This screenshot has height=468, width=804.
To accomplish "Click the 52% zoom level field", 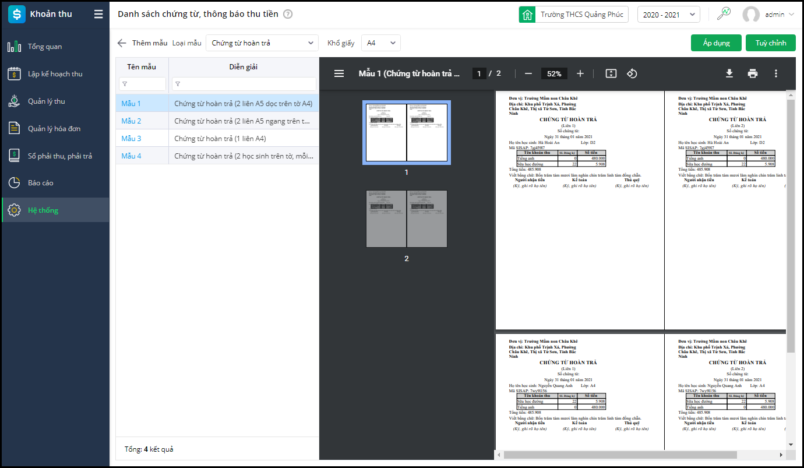I will [x=554, y=73].
